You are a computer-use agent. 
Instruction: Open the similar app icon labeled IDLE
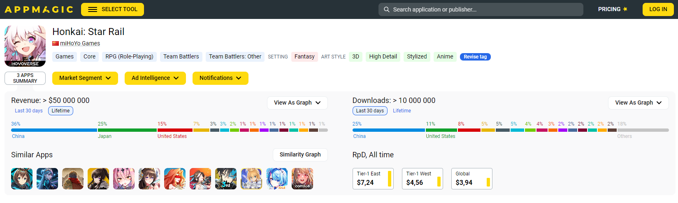pyautogui.click(x=277, y=179)
